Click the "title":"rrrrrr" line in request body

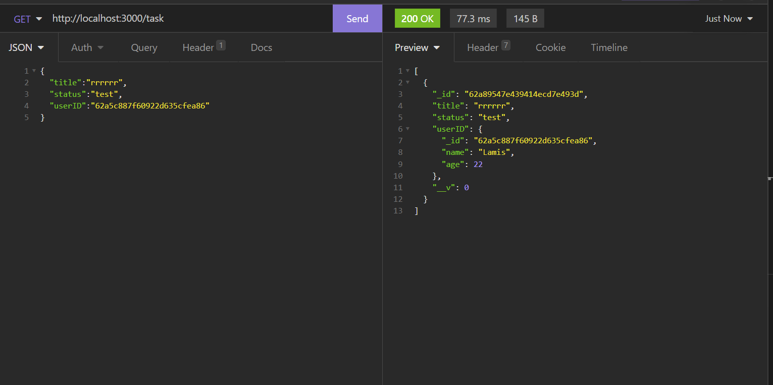pyautogui.click(x=87, y=83)
